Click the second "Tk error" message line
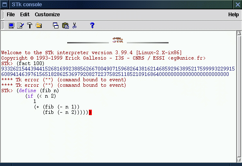242x166 pixels. (x=64, y=85)
